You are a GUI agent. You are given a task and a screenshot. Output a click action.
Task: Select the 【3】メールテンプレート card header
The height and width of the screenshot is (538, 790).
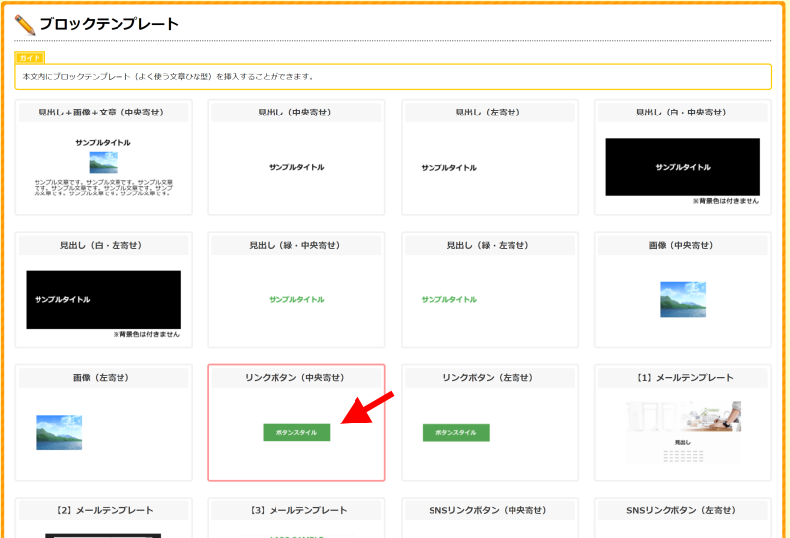(296, 510)
